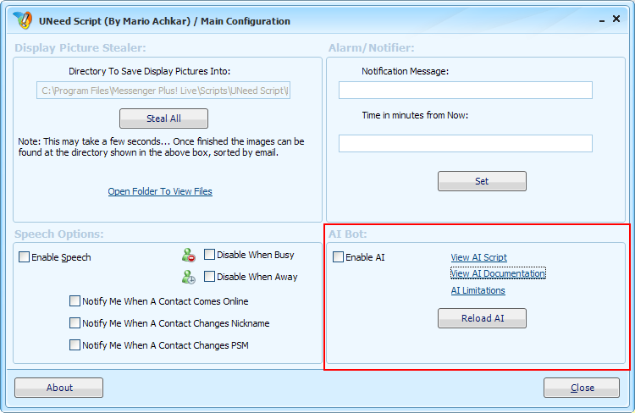The width and height of the screenshot is (635, 413).
Task: Toggle the Enable AI checkbox
Action: click(338, 257)
